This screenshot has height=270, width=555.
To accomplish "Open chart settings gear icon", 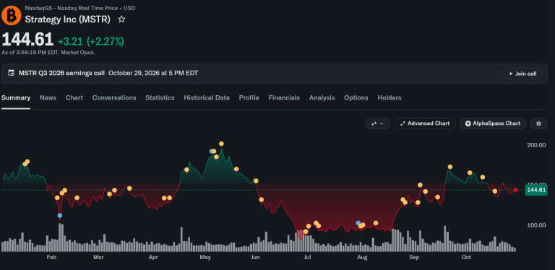I will coord(538,123).
